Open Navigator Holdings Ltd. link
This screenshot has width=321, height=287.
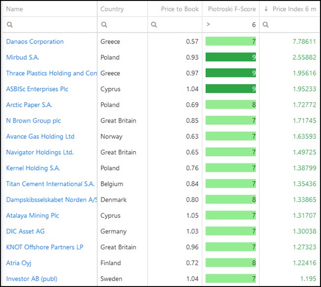40,152
